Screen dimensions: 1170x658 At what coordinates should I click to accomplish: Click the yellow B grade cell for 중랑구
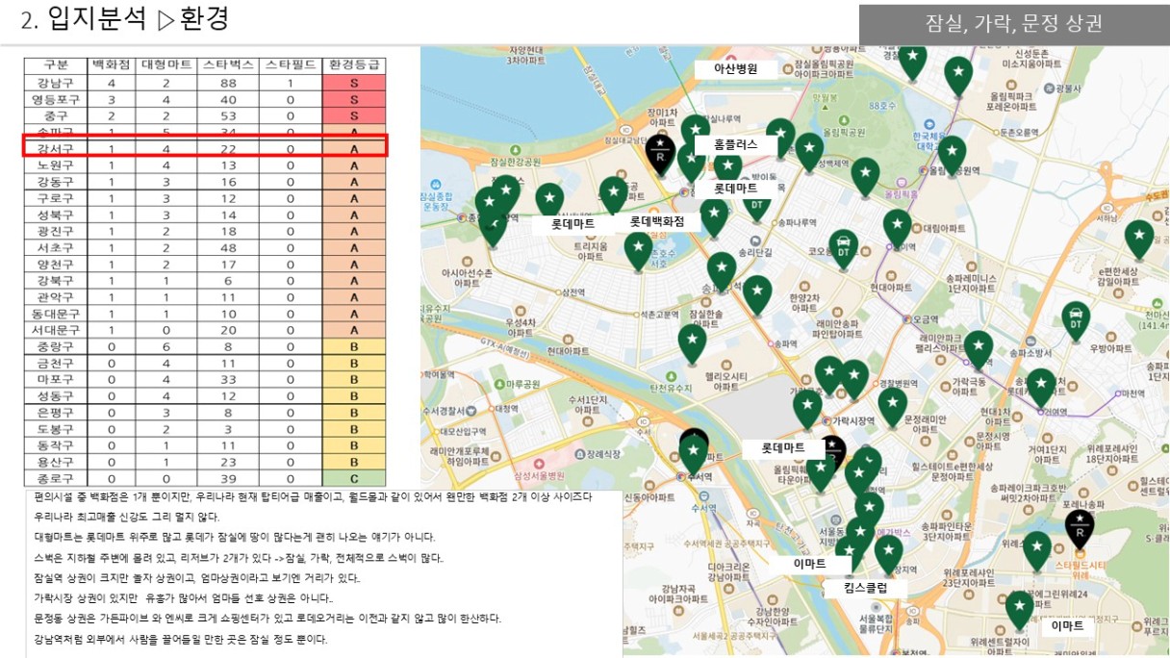coord(354,346)
